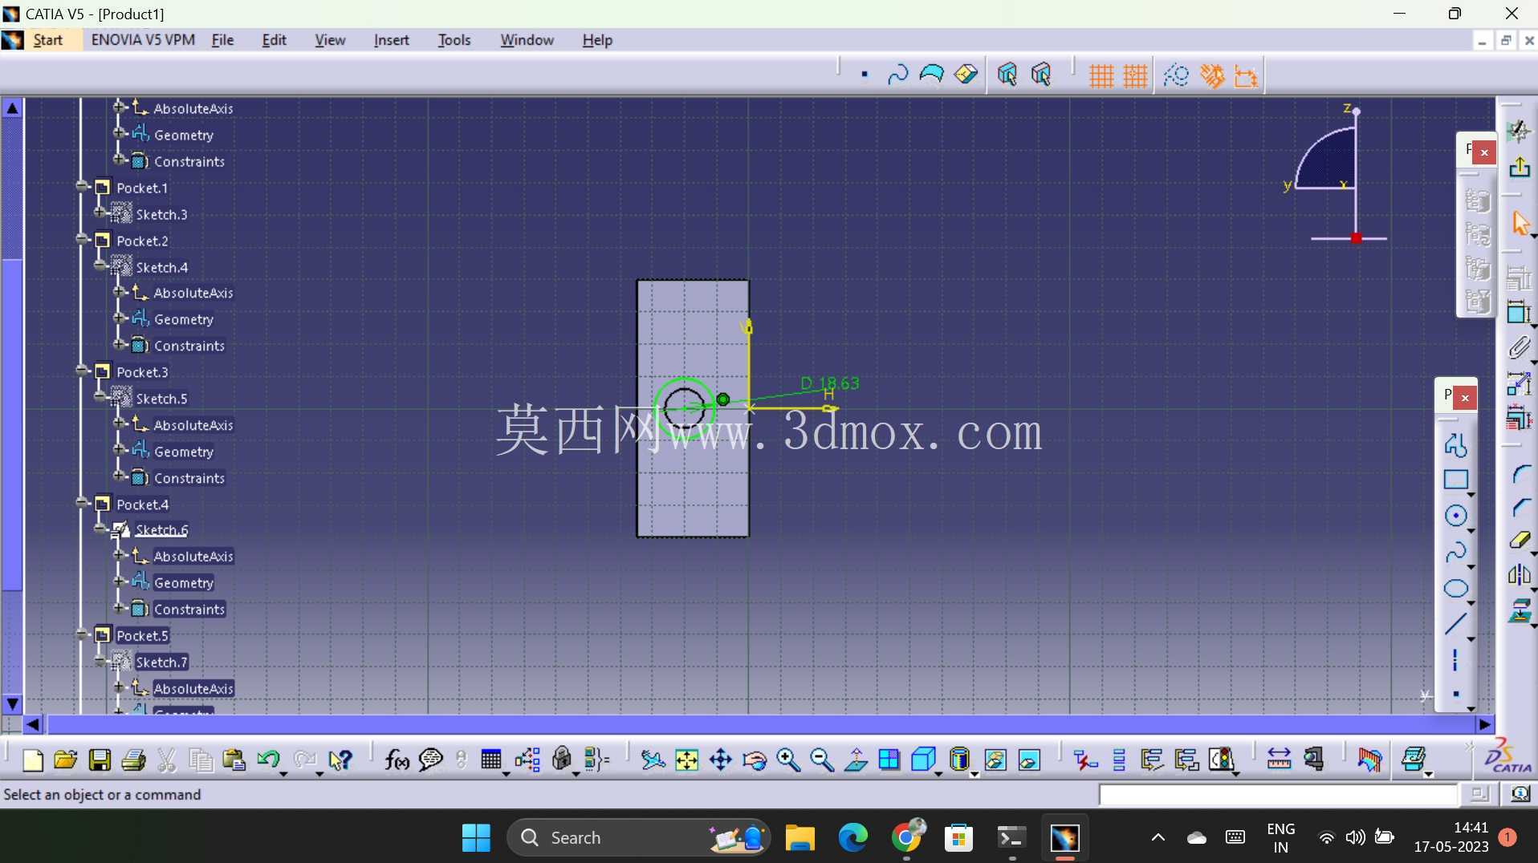Save the document with floppy icon
The image size is (1538, 863).
100,760
